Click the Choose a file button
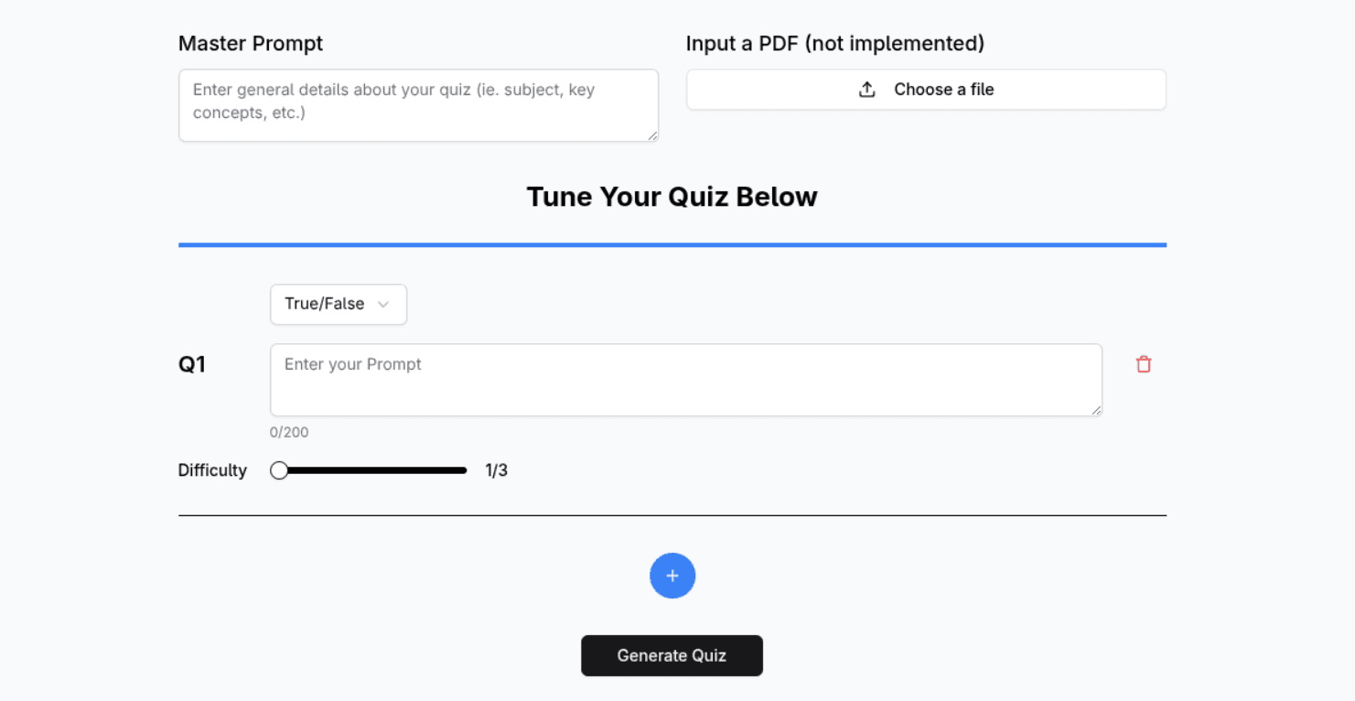1355x701 pixels. pos(926,90)
